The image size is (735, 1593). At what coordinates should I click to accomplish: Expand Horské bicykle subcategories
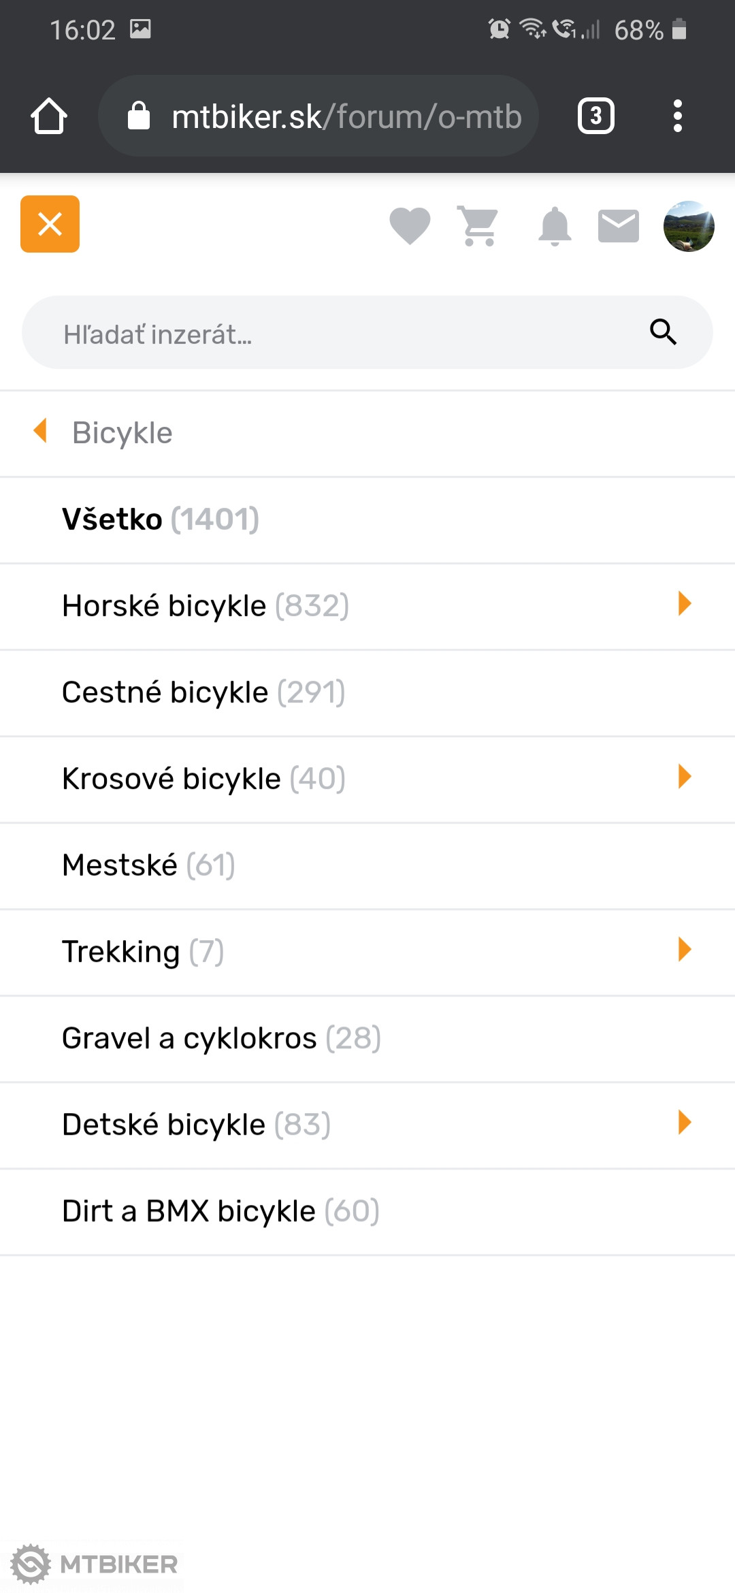point(685,604)
